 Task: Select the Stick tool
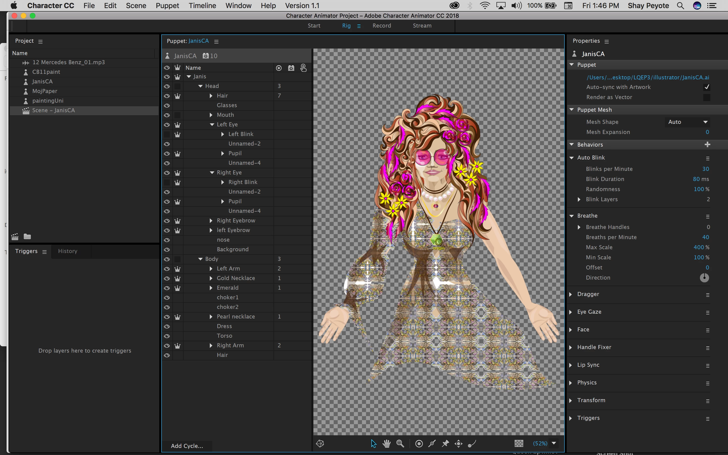[432, 443]
